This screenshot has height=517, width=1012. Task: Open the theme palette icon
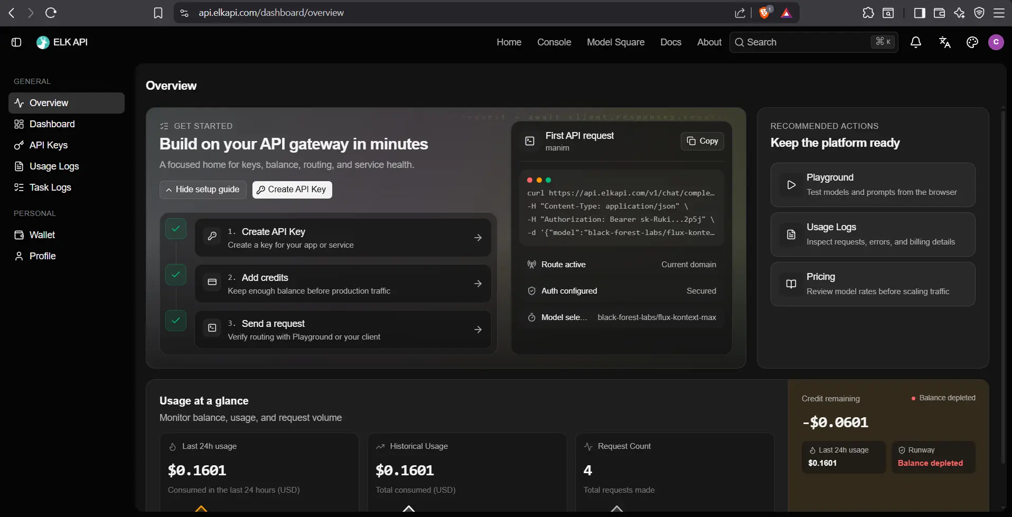pos(972,42)
